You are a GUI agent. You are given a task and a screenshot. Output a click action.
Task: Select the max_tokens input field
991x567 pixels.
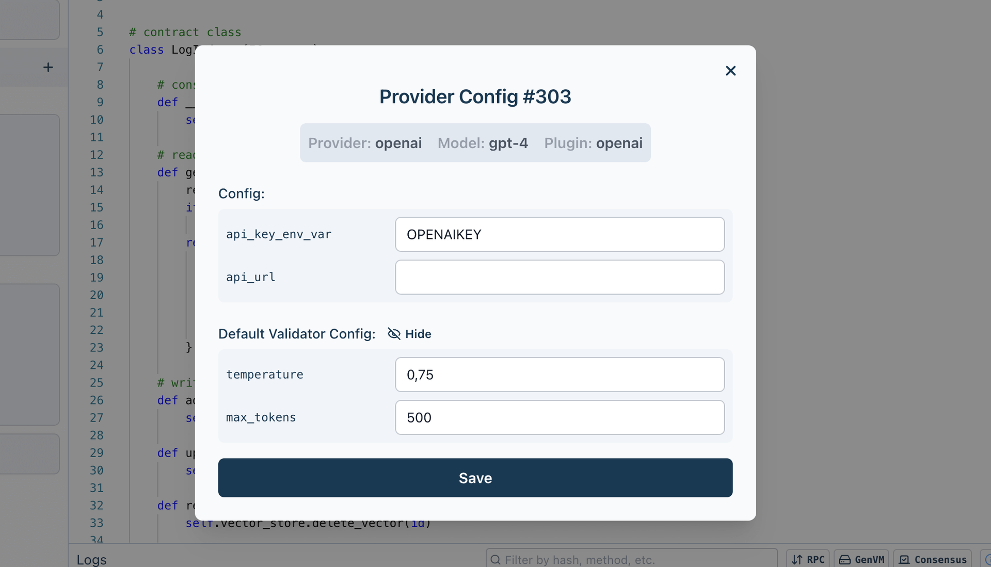(560, 417)
